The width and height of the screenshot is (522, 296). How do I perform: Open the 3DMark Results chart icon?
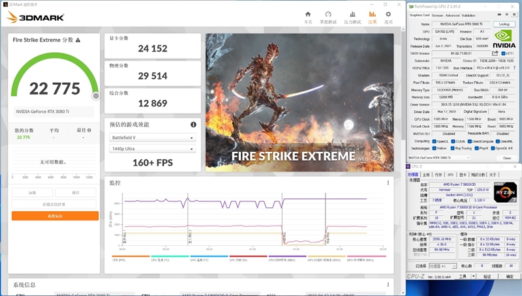tap(372, 14)
